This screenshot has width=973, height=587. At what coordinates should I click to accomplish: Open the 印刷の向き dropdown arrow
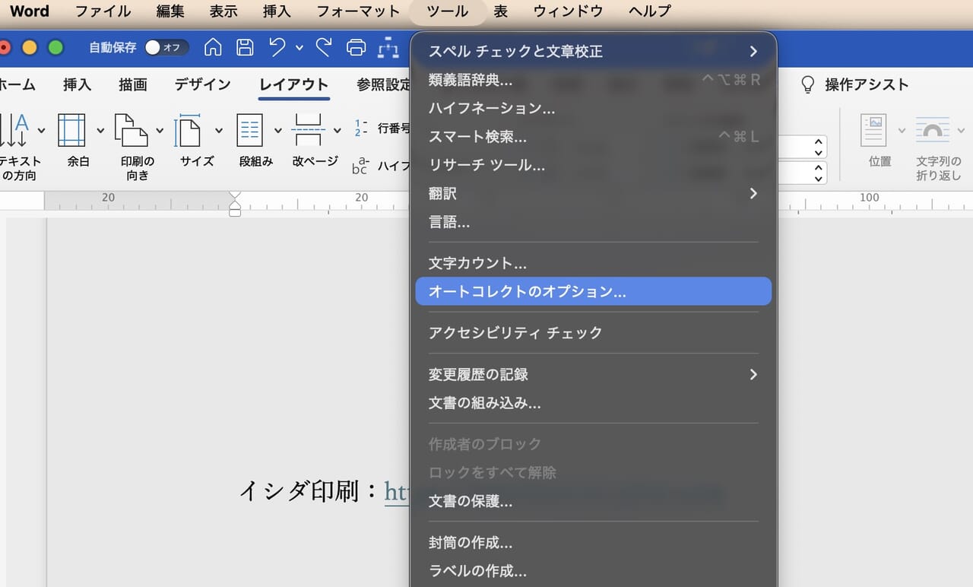(160, 131)
